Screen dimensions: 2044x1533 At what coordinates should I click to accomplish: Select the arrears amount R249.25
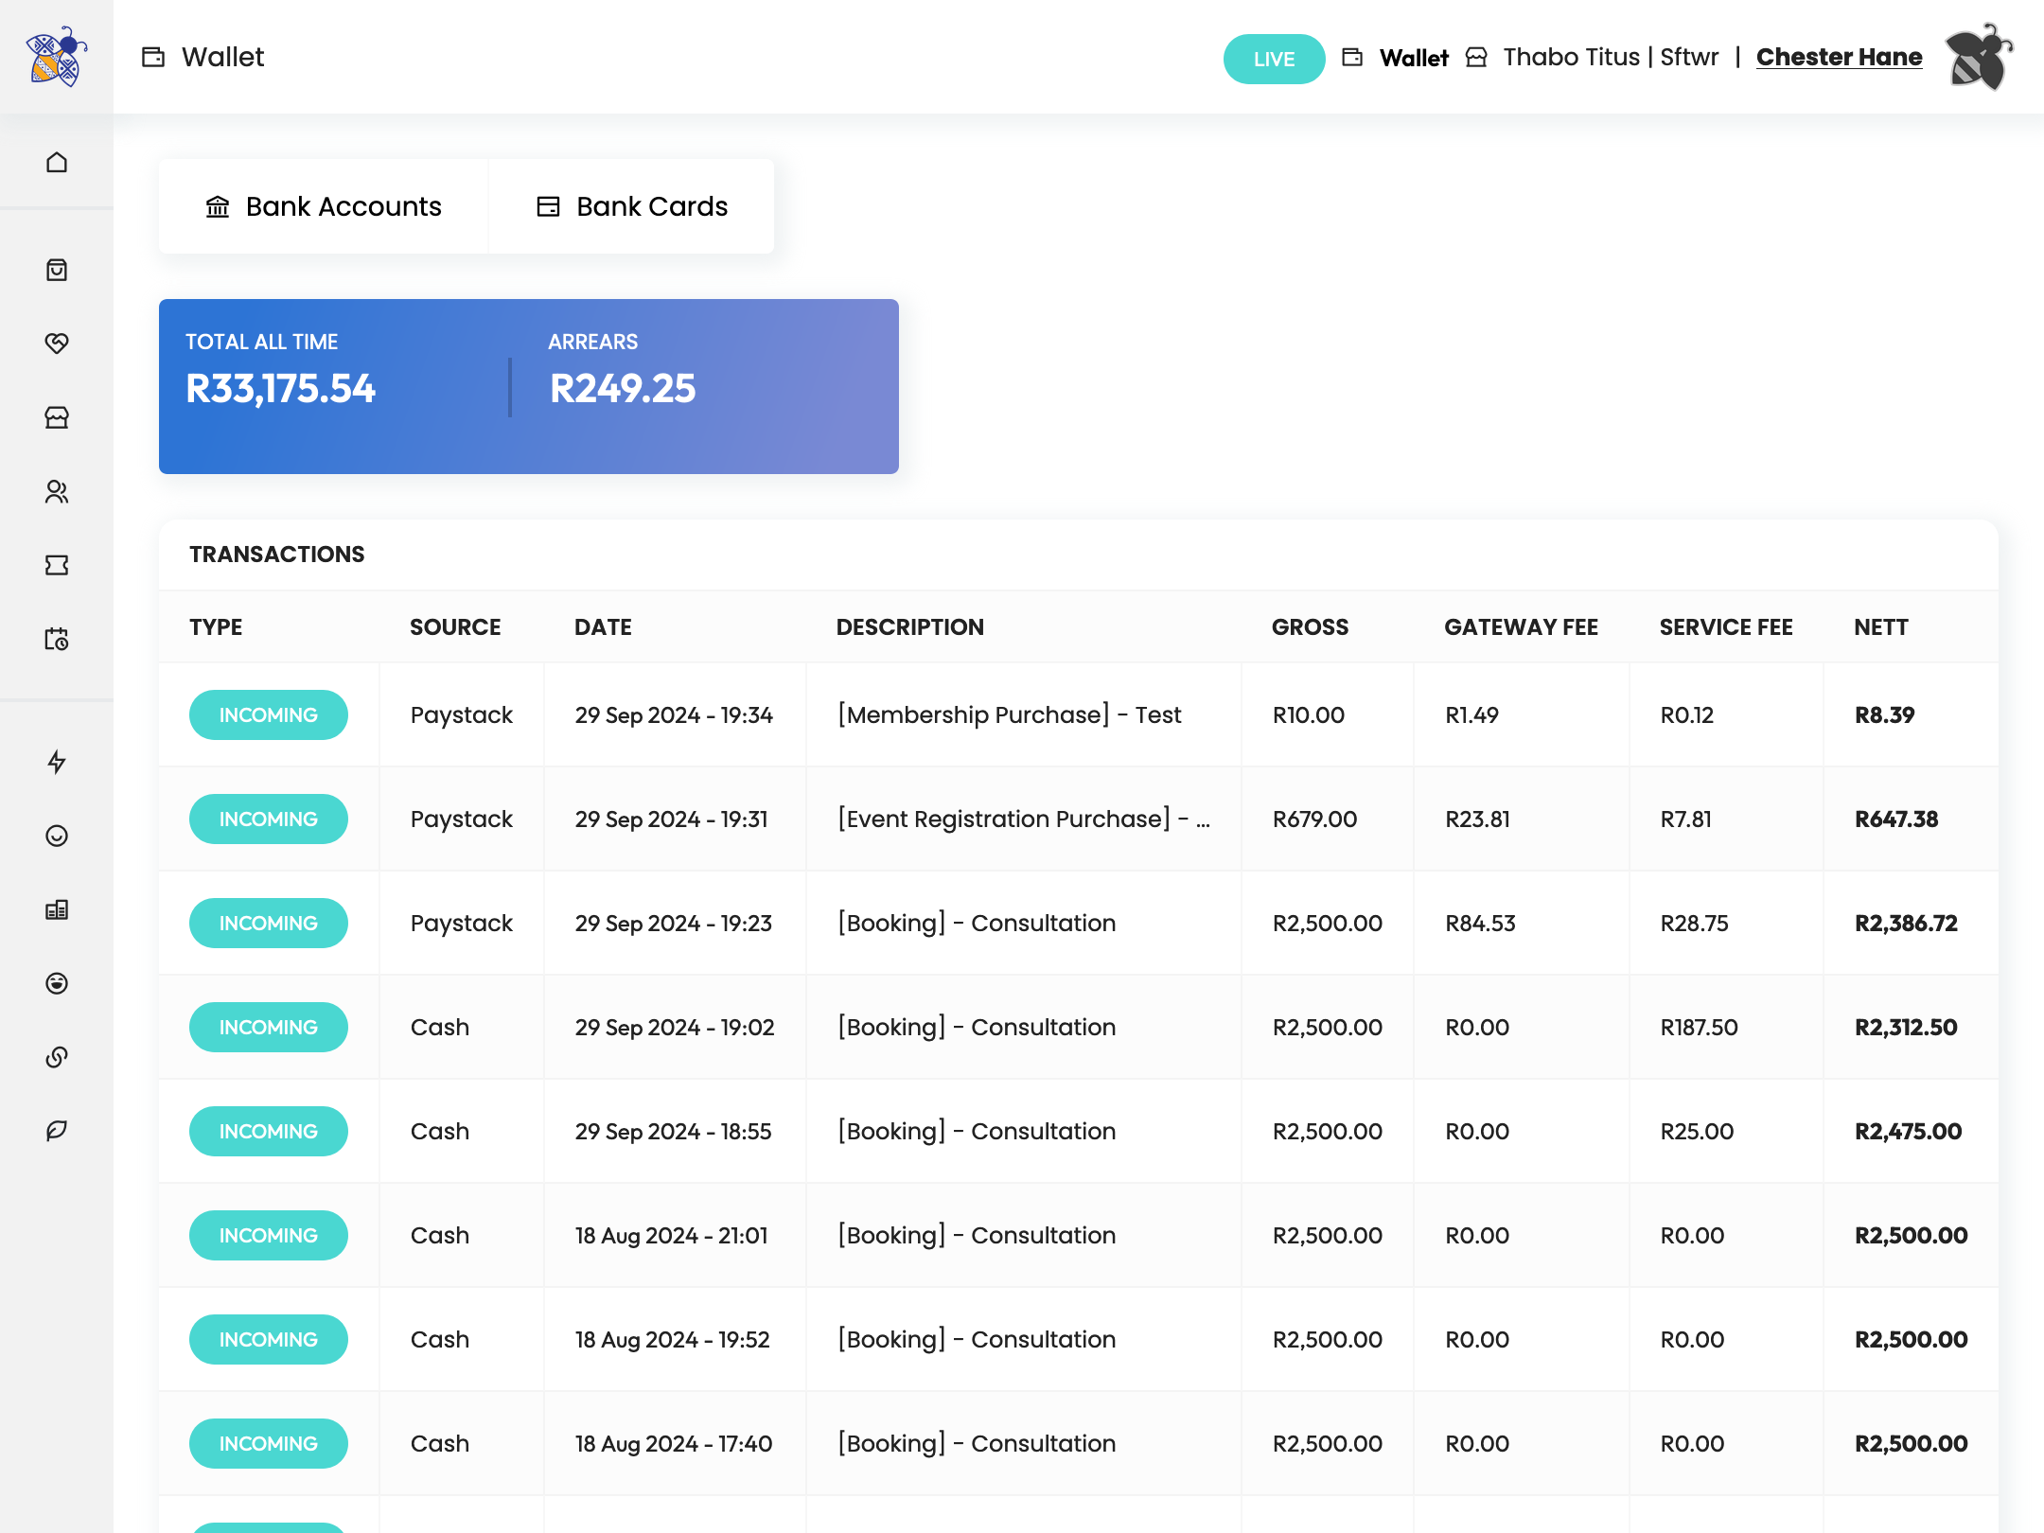(623, 388)
